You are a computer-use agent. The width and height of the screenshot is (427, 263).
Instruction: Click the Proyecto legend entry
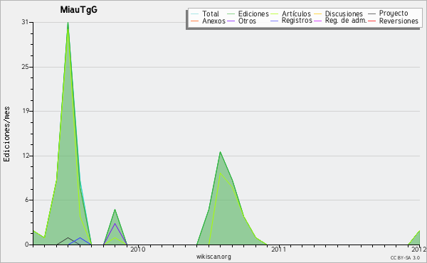pyautogui.click(x=388, y=13)
